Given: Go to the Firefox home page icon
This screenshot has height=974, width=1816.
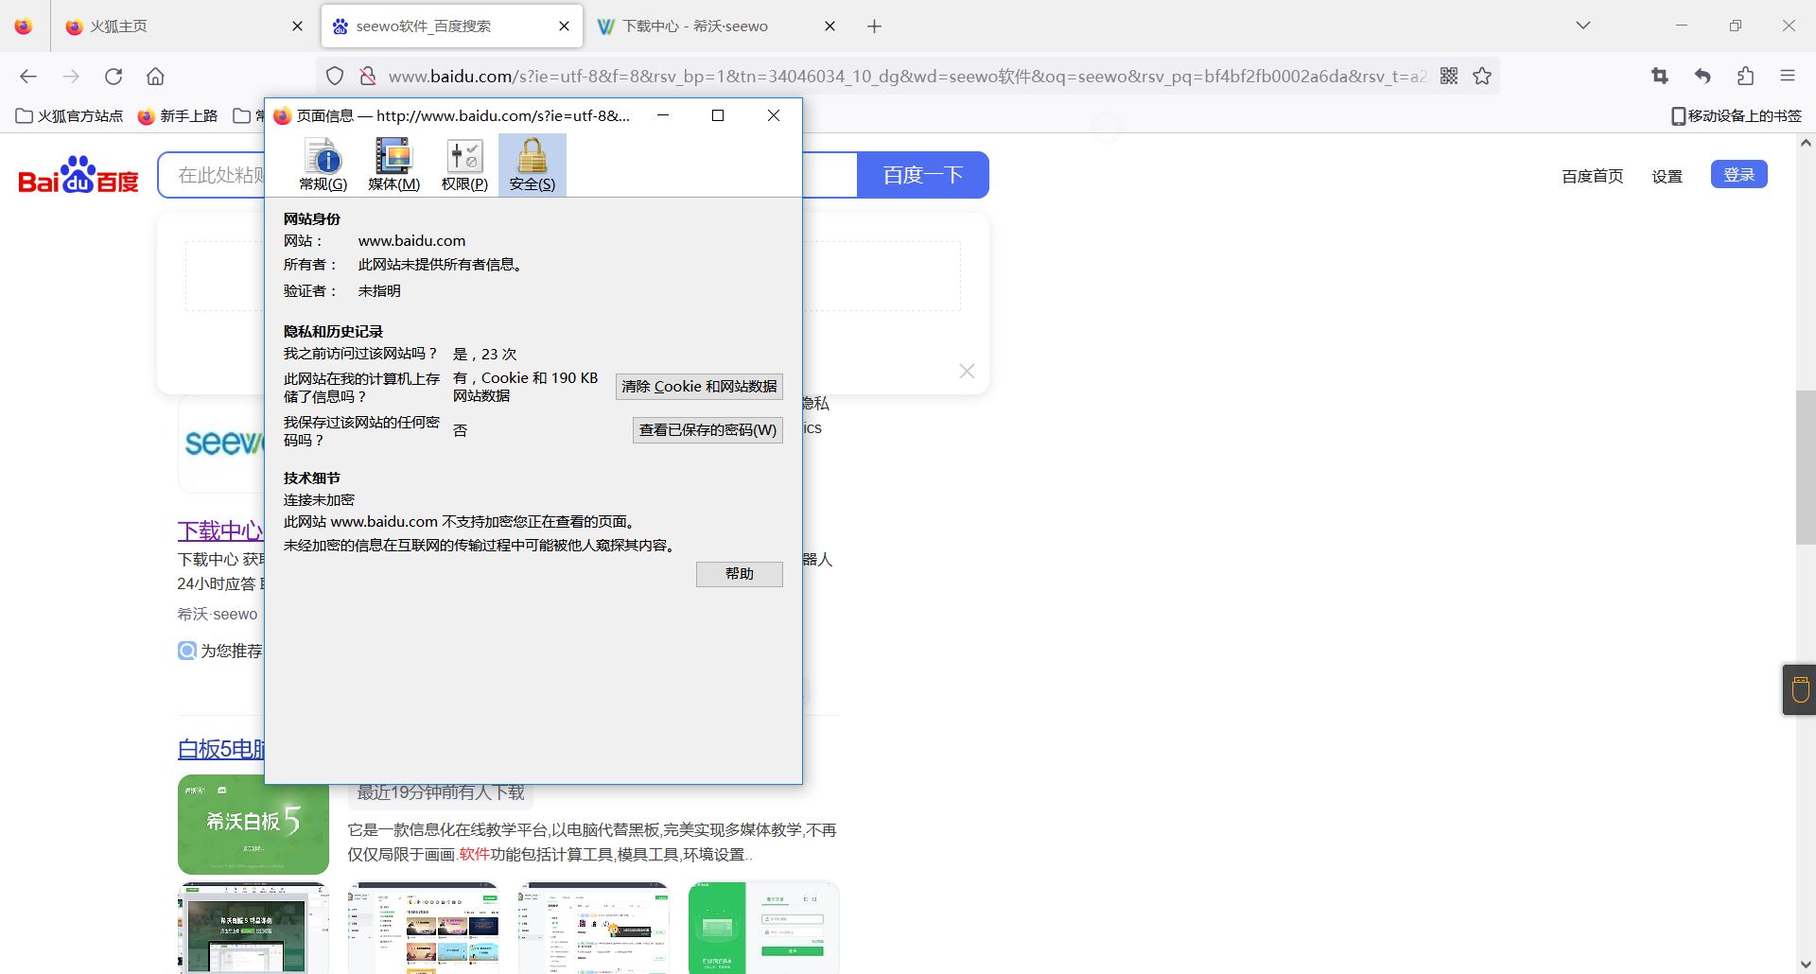Looking at the screenshot, I should (156, 77).
